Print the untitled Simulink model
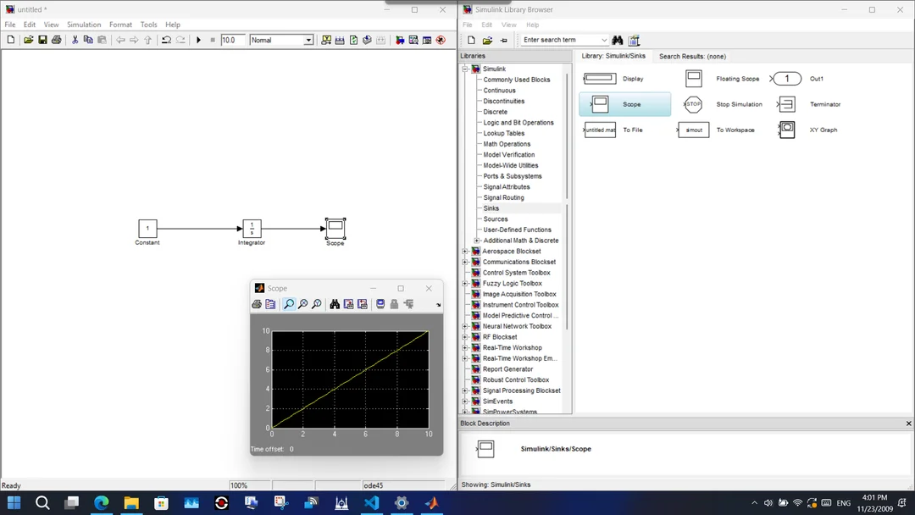 pyautogui.click(x=57, y=40)
